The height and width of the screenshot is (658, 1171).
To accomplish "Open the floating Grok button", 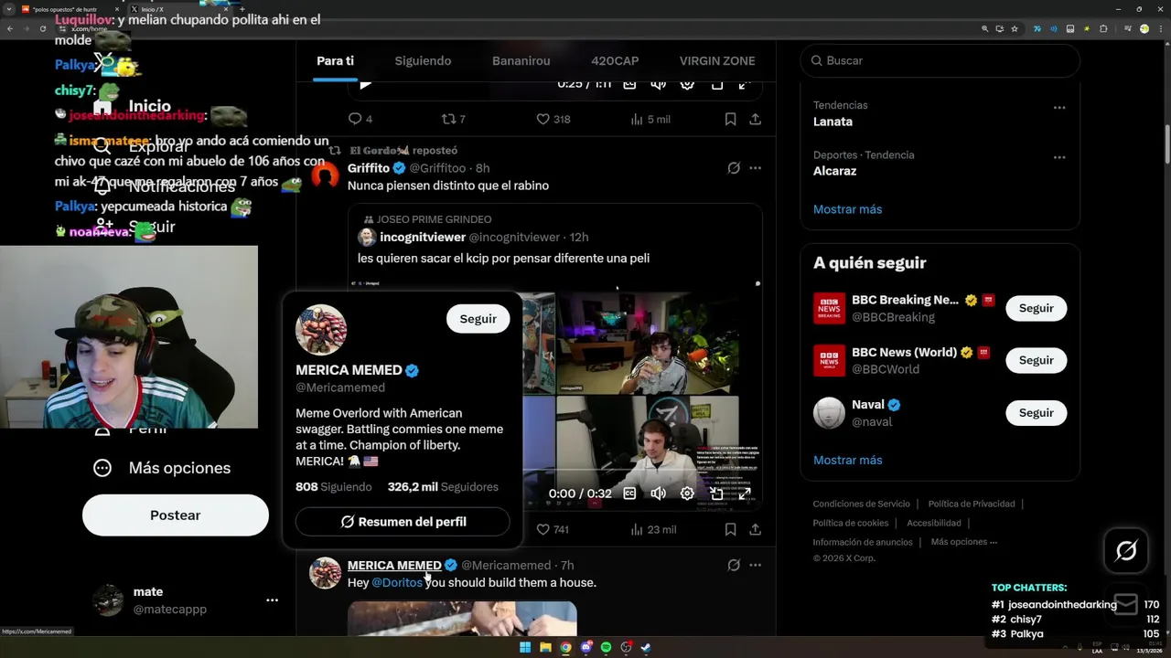I will tap(1126, 550).
